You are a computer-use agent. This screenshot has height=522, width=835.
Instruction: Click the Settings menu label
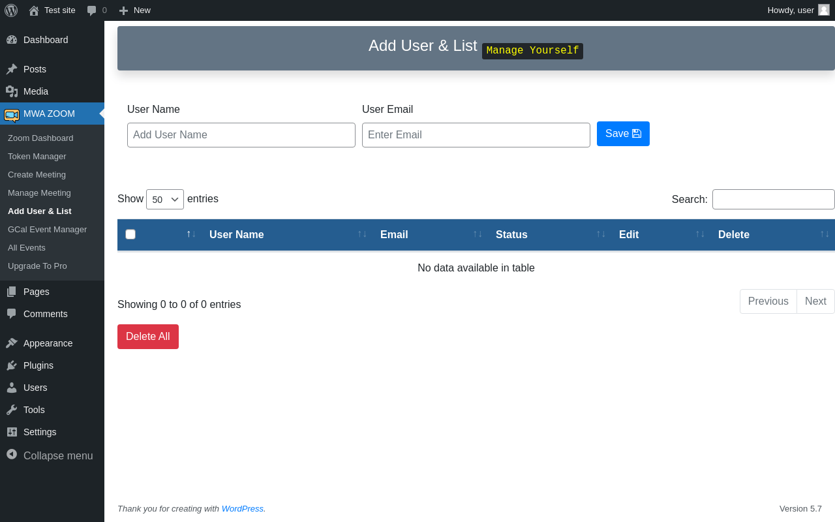coord(40,432)
